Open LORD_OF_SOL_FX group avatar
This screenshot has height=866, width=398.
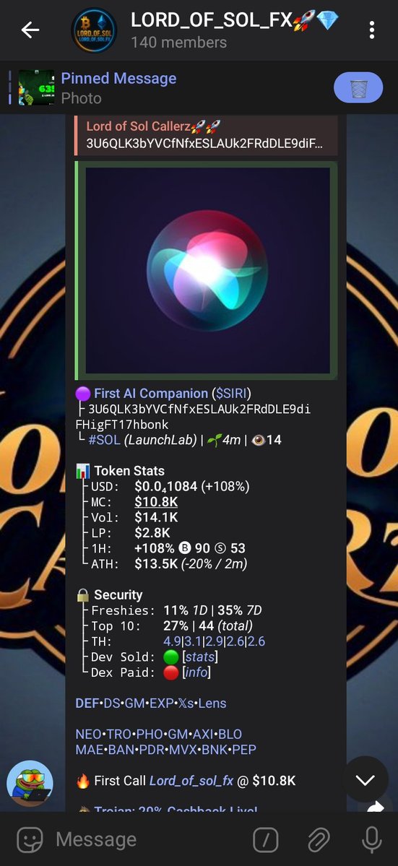94,30
